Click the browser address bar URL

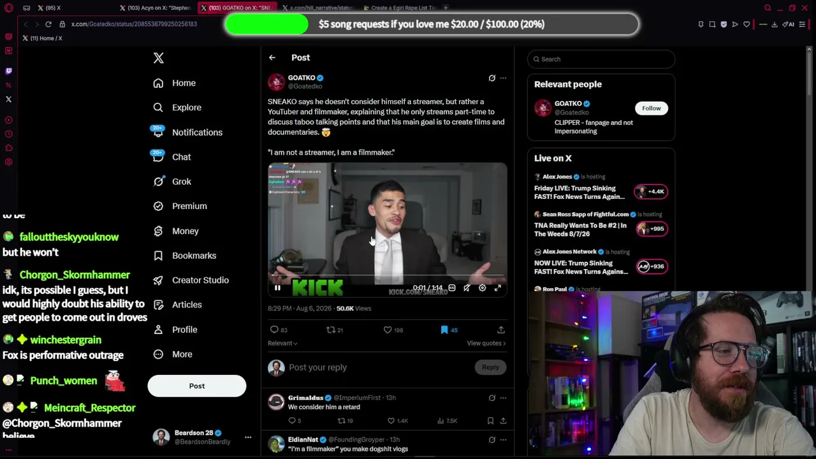pos(134,24)
